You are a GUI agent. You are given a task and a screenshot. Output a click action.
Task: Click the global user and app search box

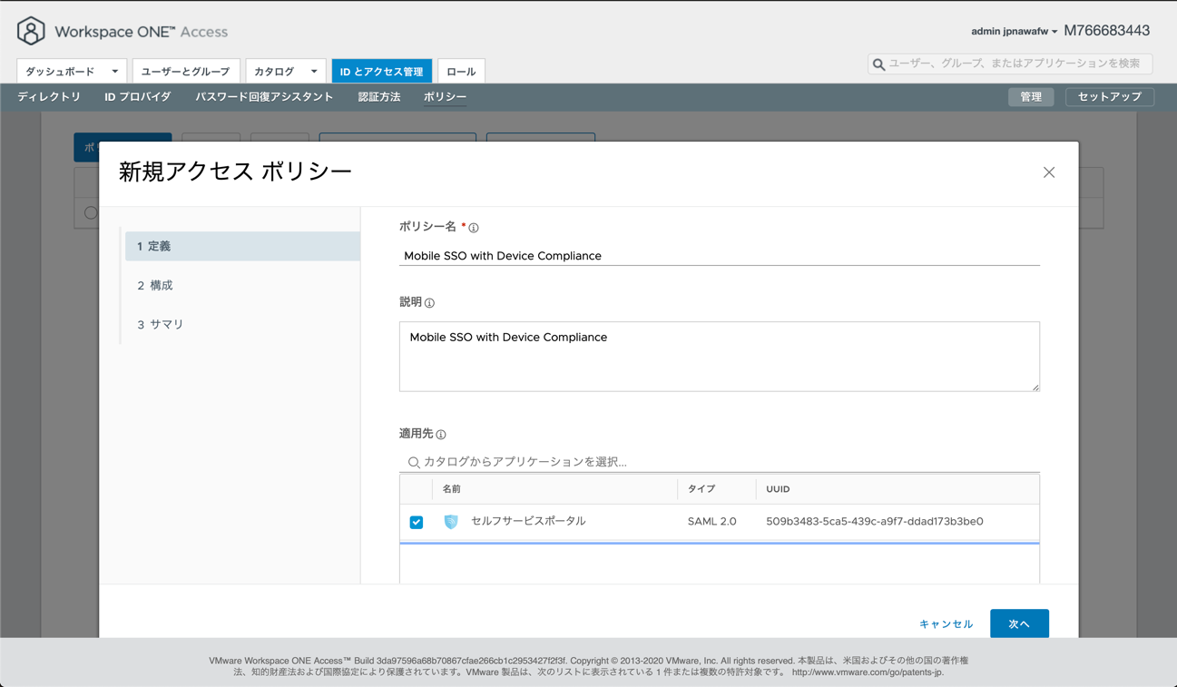pyautogui.click(x=1010, y=64)
